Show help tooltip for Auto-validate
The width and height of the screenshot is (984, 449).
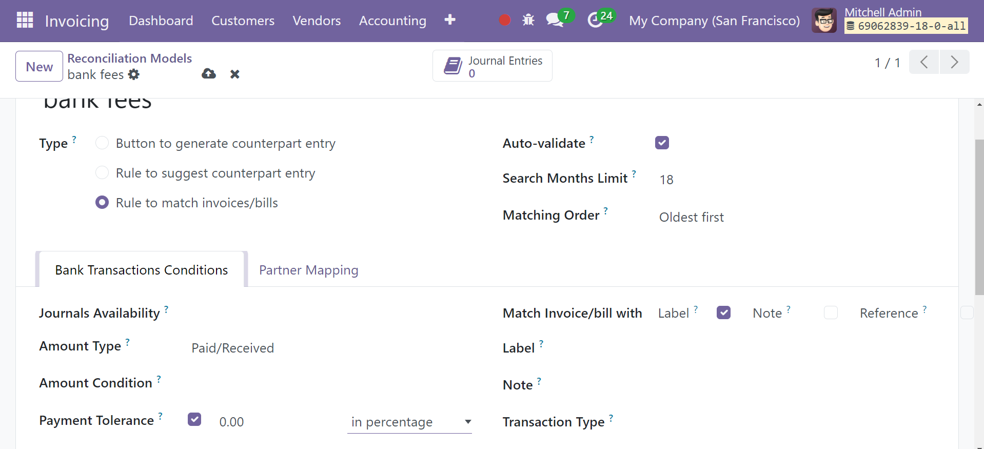pos(592,139)
